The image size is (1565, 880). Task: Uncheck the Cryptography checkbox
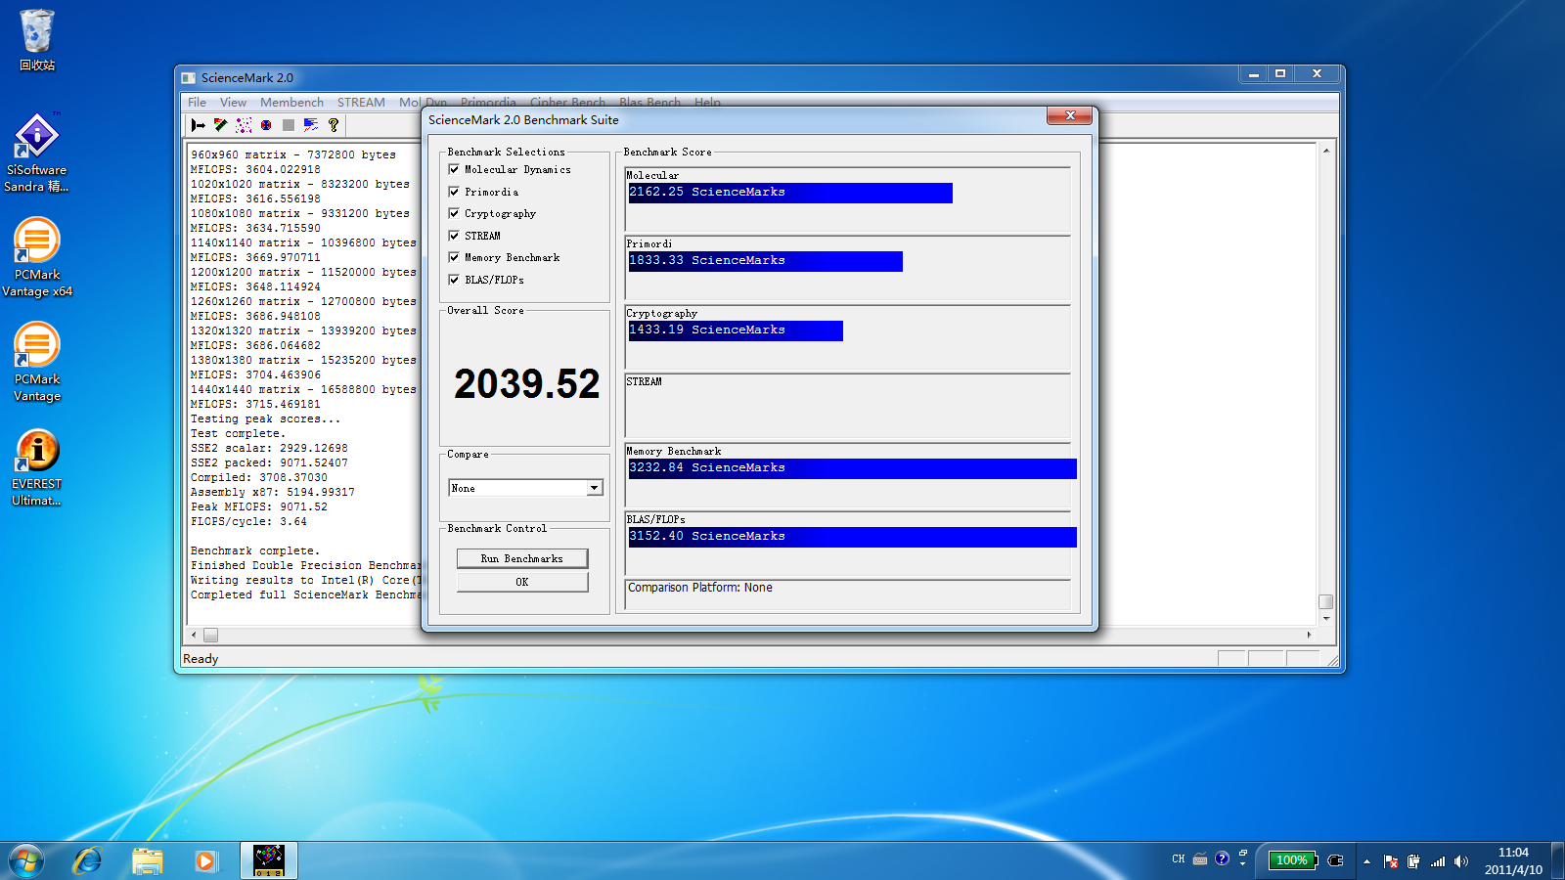click(454, 213)
